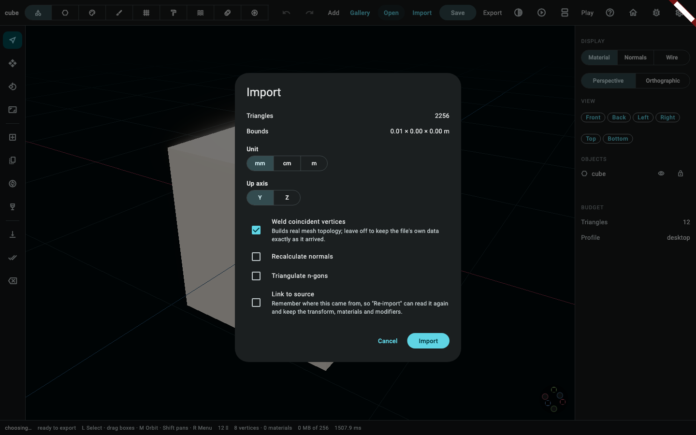Toggle the cube lock icon
Image resolution: width=696 pixels, height=435 pixels.
pyautogui.click(x=681, y=174)
